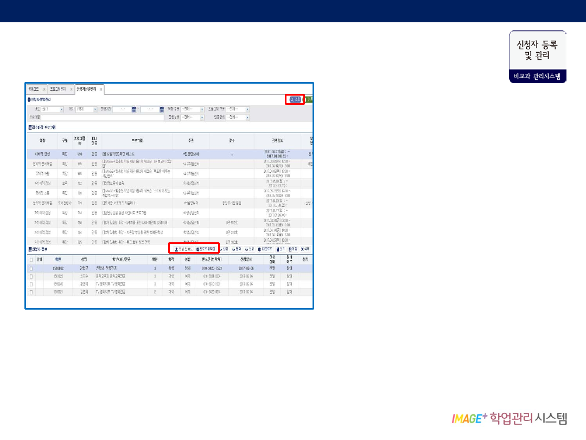Open the start date calendar picker
This screenshot has width=586, height=440.
pyautogui.click(x=133, y=109)
